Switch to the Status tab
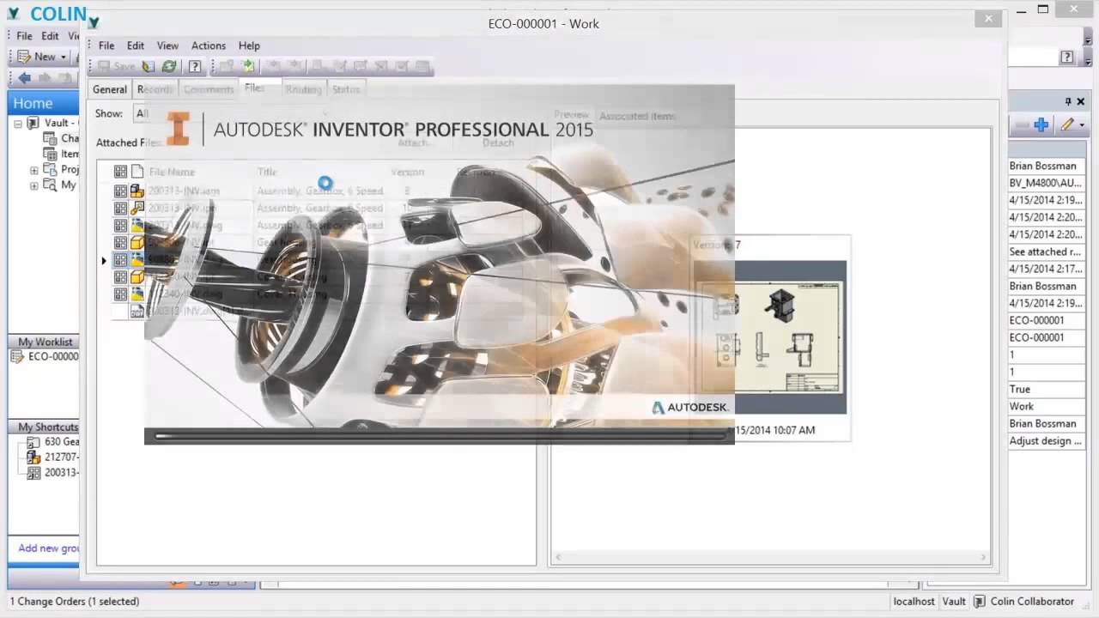This screenshot has height=618, width=1099. click(346, 89)
